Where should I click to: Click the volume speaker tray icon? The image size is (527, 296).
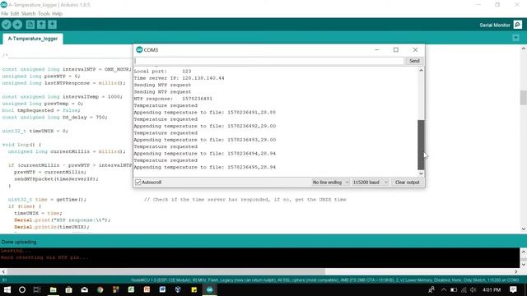point(473,289)
